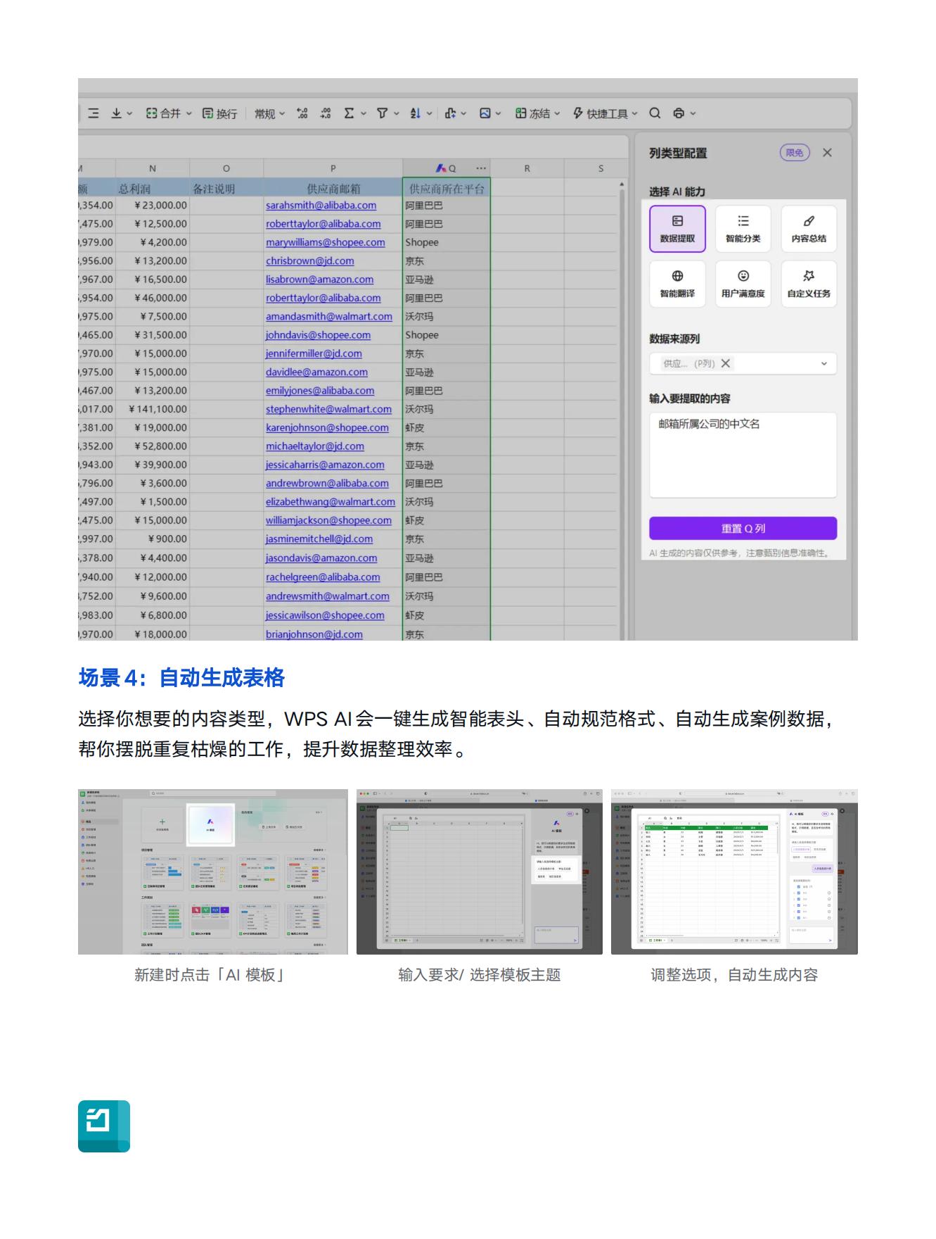Open link stephenwhite@walmart.com
The image size is (936, 1239).
[328, 409]
